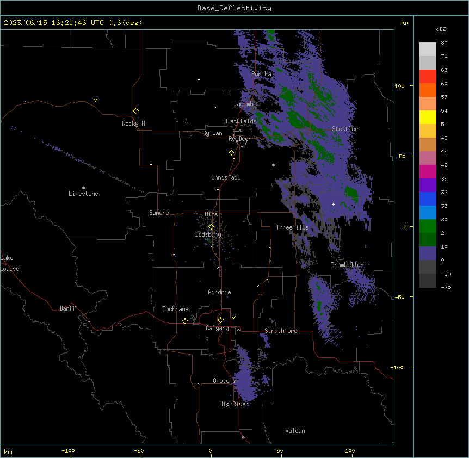Click the 39 dBZ purple swatch
Viewport: 469px width, 458px height.
pos(428,185)
